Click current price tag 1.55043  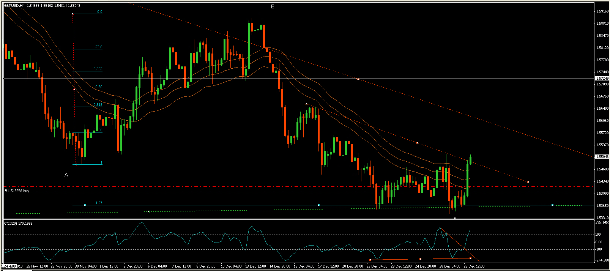click(602, 156)
